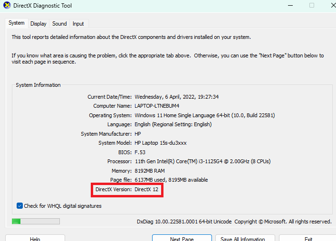Minimize the DirectX Diagnostic Tool window

pos(290,5)
